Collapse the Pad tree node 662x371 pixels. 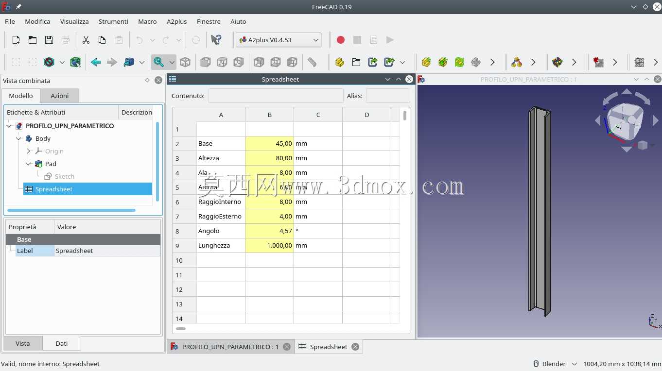tap(28, 164)
